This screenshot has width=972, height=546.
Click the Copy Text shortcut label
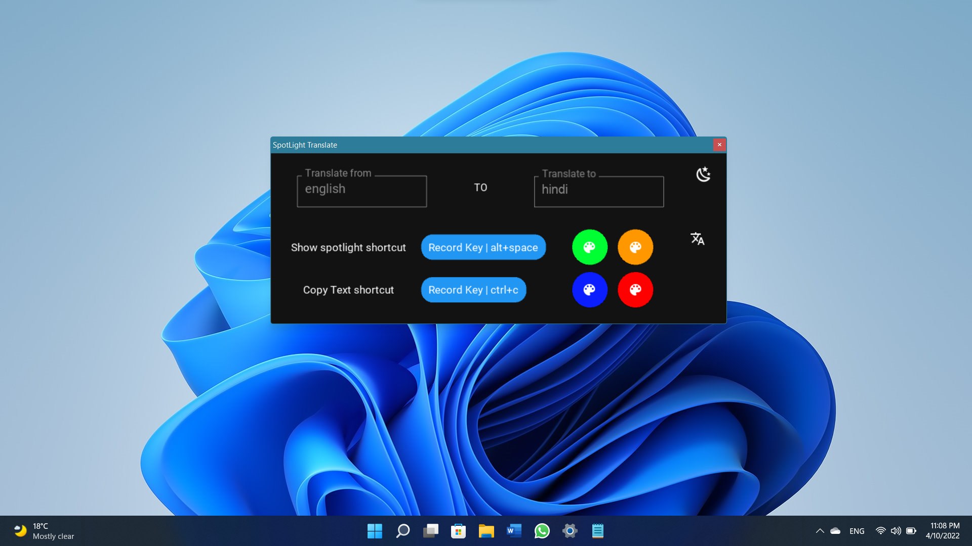click(x=348, y=290)
